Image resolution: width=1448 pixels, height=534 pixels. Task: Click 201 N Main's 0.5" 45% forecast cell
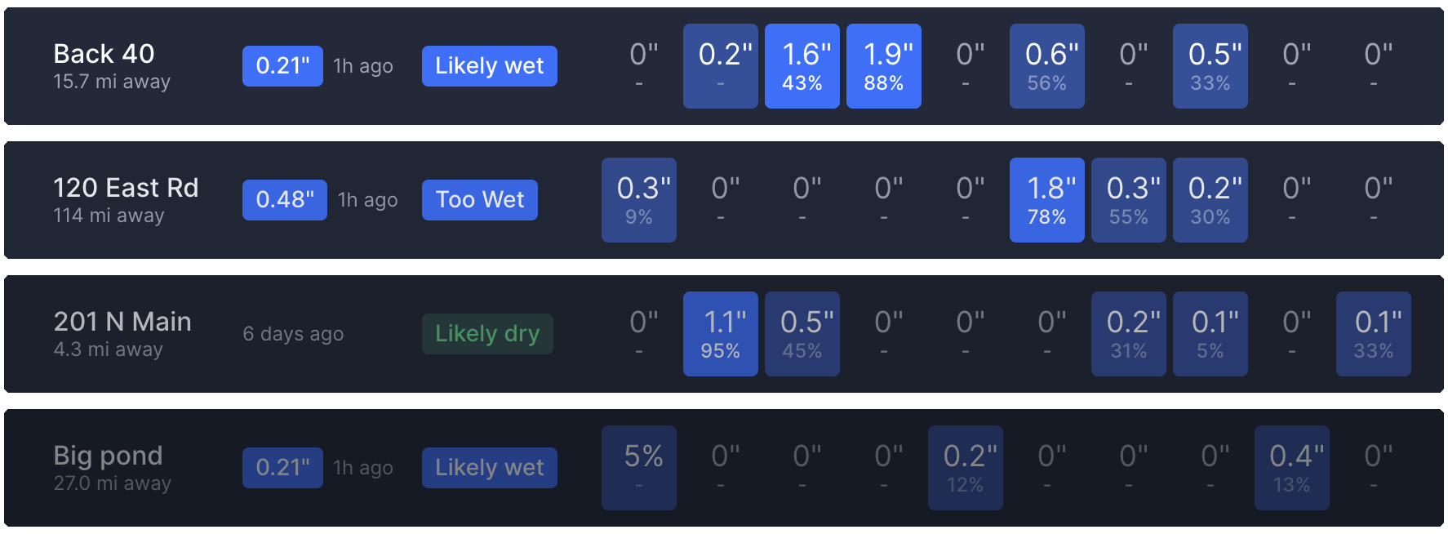click(802, 334)
